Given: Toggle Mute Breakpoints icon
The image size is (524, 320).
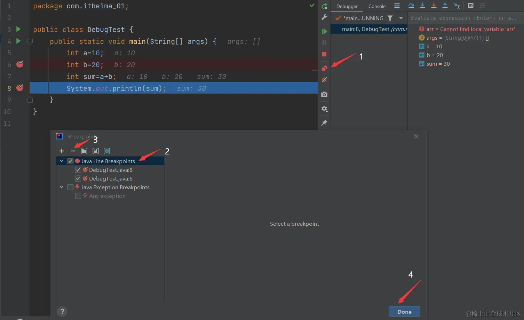Looking at the screenshot, I should coord(324,80).
